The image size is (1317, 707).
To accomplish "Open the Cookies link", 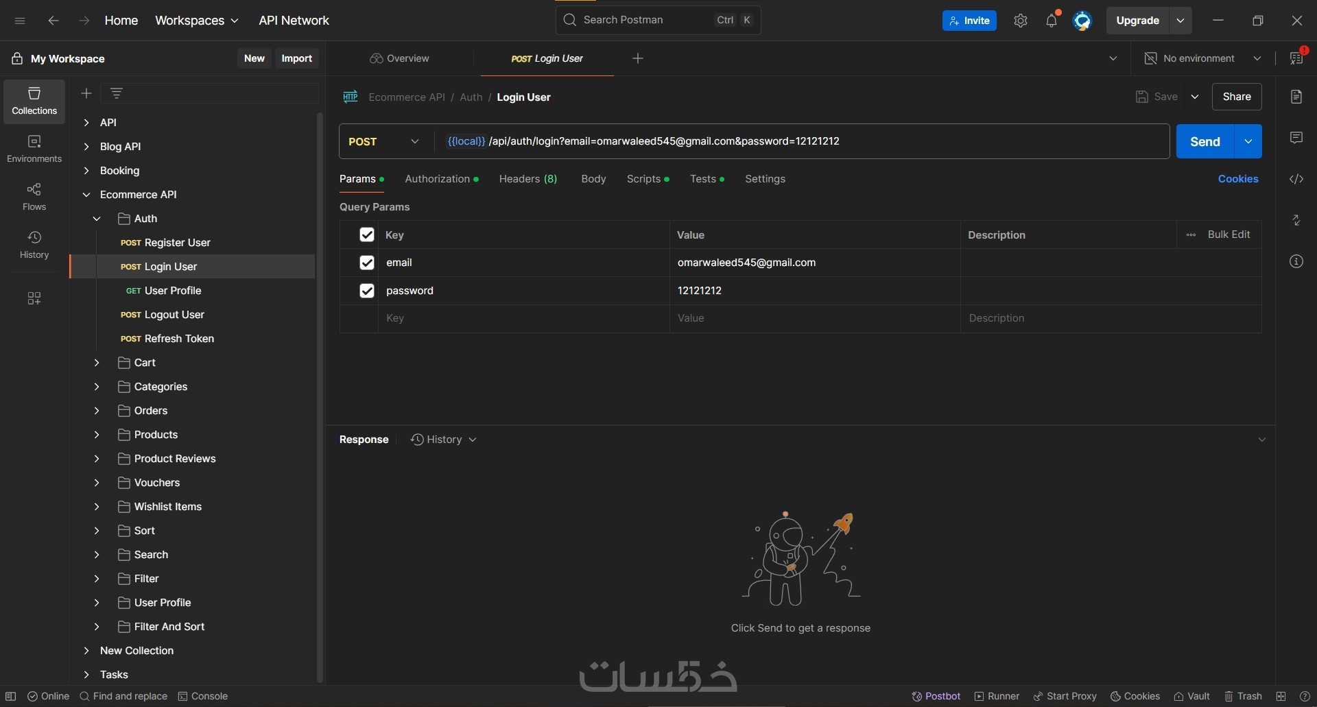I will click(x=1238, y=179).
